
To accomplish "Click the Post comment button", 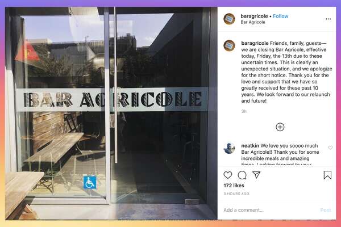I will point(326,210).
